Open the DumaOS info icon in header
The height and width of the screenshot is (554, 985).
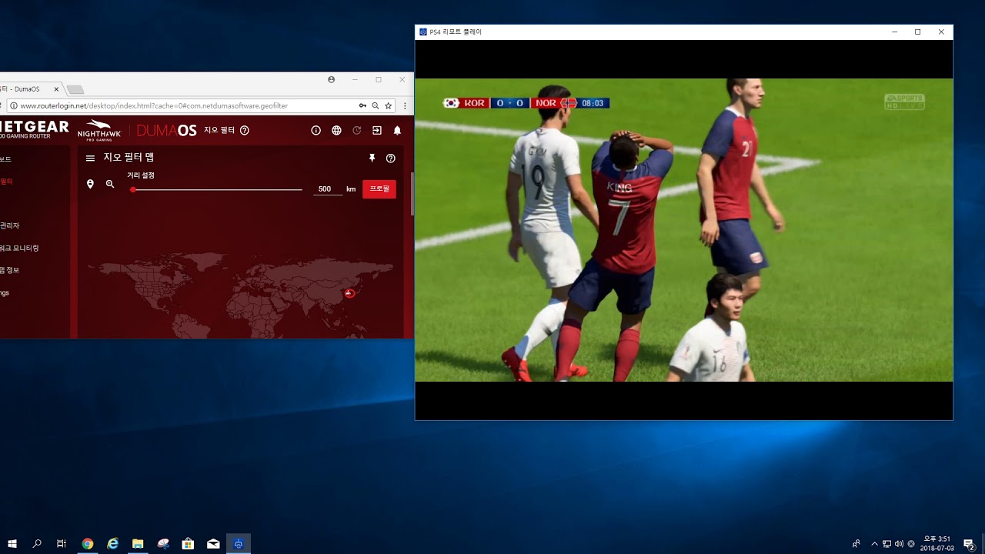click(x=316, y=131)
